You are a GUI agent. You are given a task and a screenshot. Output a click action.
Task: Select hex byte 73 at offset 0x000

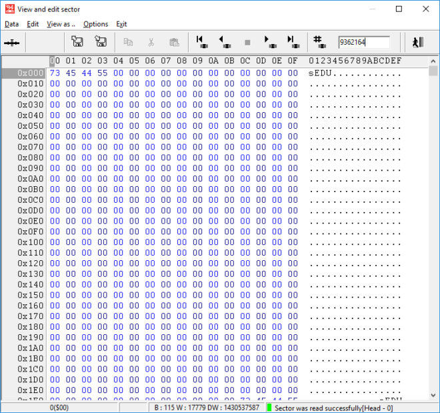tap(55, 73)
